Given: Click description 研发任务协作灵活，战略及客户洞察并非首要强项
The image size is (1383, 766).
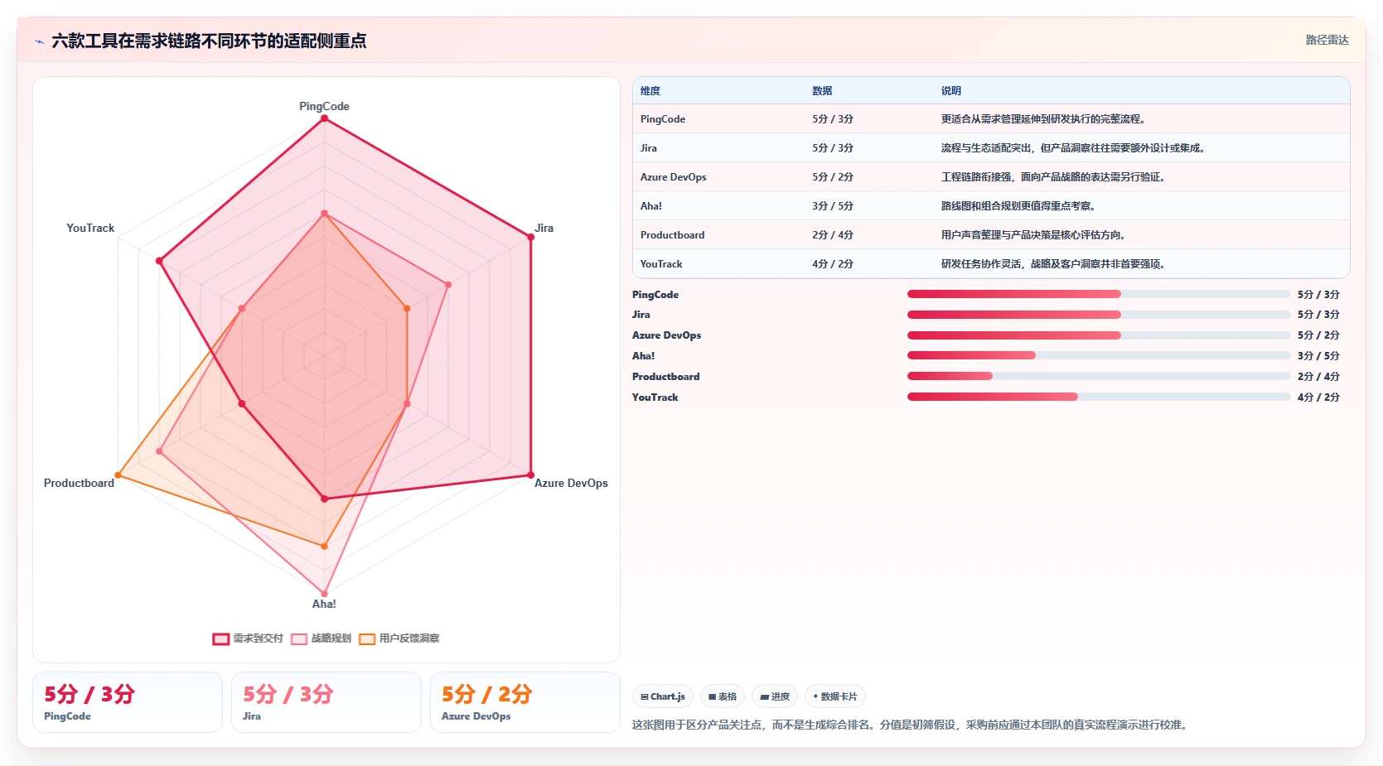Looking at the screenshot, I should click(x=1054, y=264).
